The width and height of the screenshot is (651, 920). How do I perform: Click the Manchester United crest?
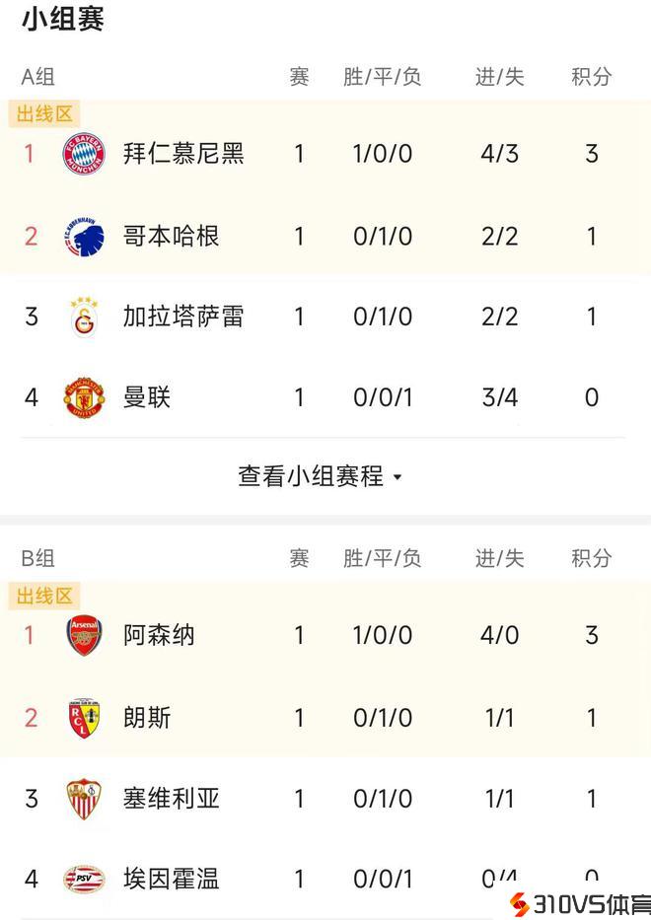(x=84, y=397)
